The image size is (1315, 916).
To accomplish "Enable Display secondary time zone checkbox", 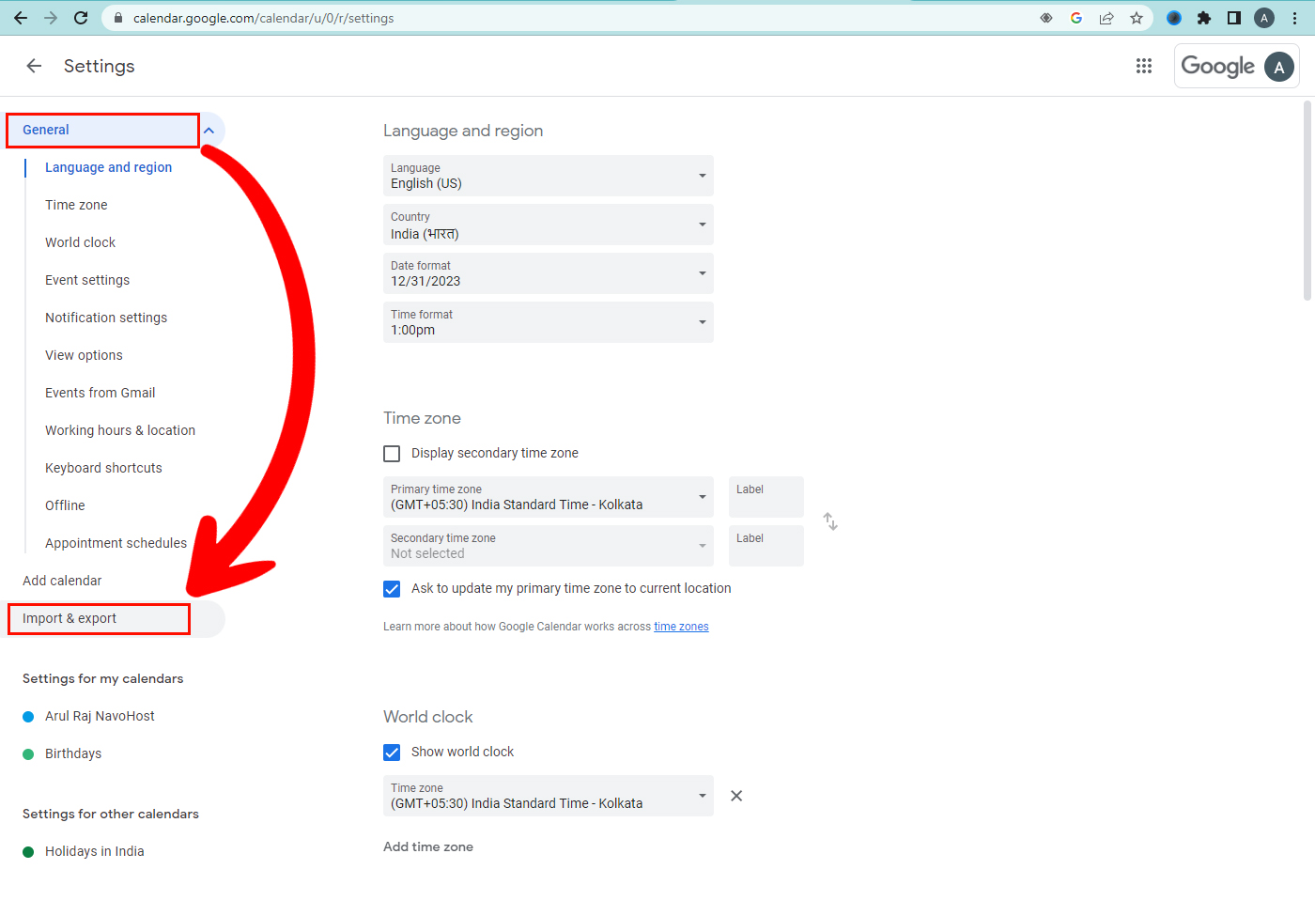I will [392, 454].
